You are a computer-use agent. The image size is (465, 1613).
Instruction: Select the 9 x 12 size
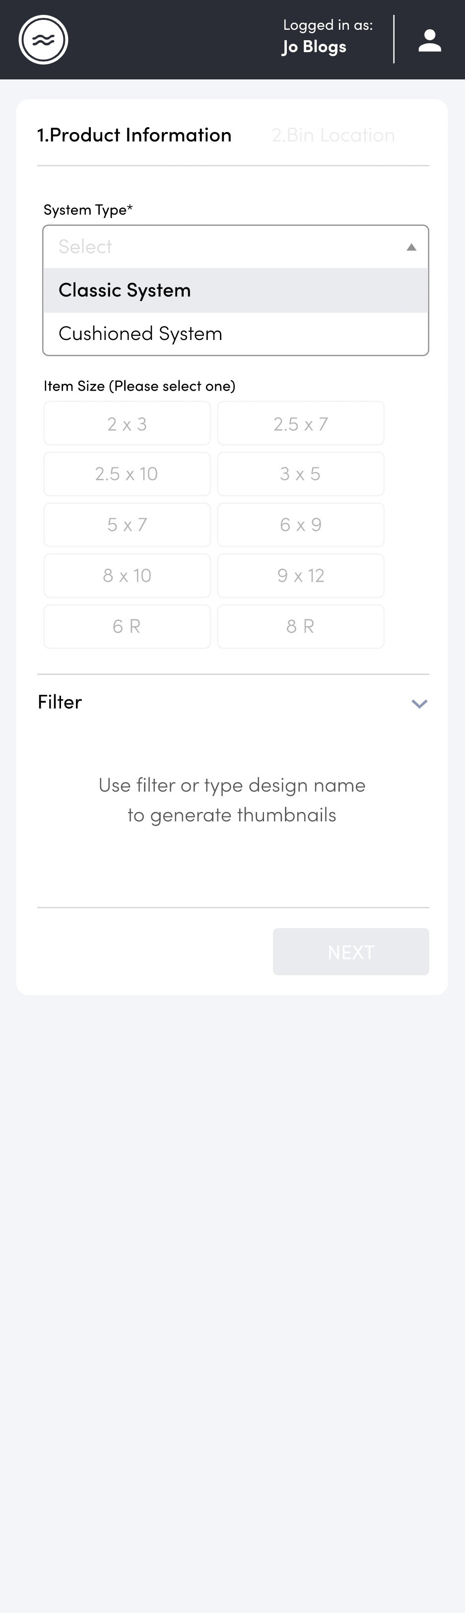point(300,575)
